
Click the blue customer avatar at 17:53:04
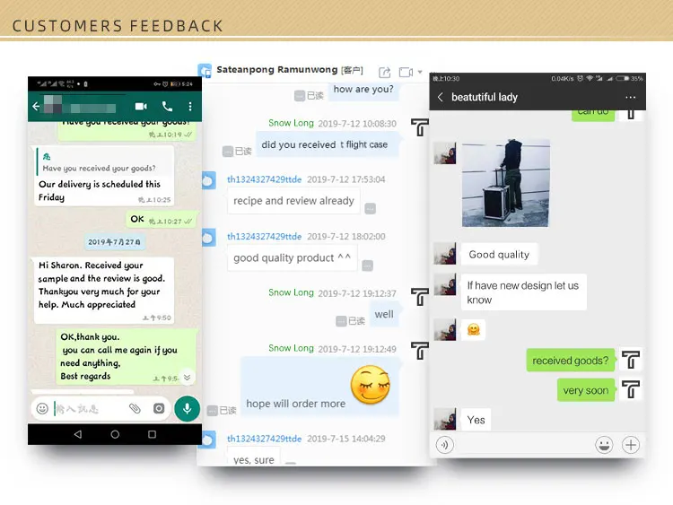[209, 180]
